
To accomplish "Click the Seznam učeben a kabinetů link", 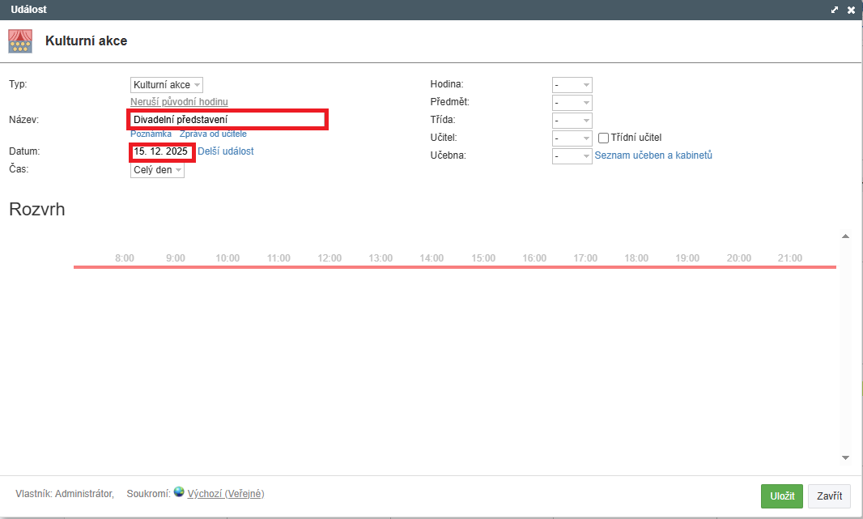I will 653,155.
